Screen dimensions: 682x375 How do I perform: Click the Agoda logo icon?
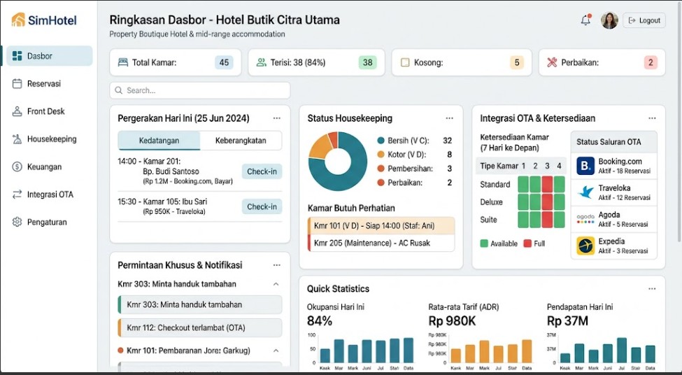tap(585, 219)
